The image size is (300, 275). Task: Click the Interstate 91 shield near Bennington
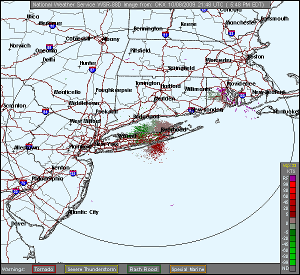tap(165, 34)
